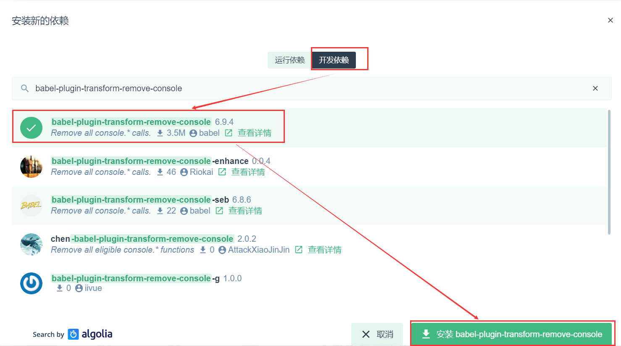Viewport: 621px width, 346px height.
Task: Click the search magnifier icon
Action: (x=25, y=88)
